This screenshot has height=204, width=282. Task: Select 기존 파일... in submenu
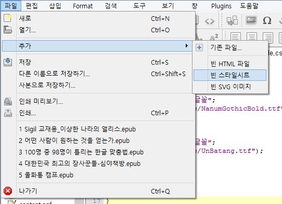tap(230, 47)
